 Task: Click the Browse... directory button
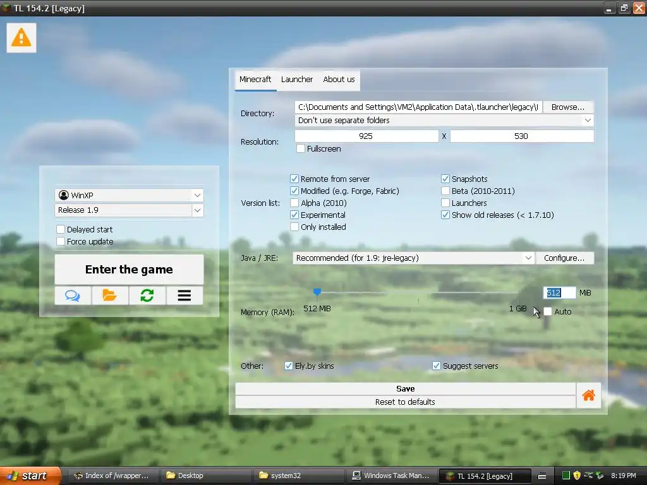[x=568, y=107]
